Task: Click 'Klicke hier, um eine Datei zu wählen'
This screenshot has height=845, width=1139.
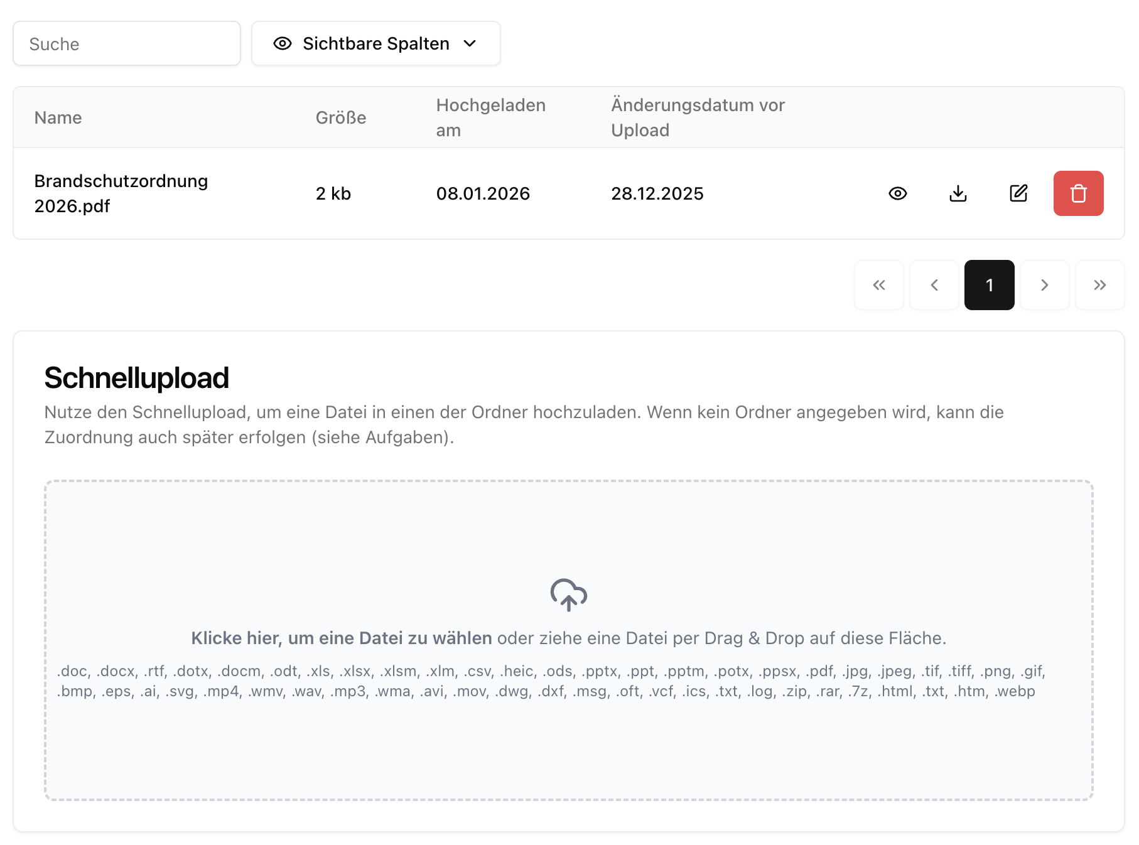Action: [342, 638]
